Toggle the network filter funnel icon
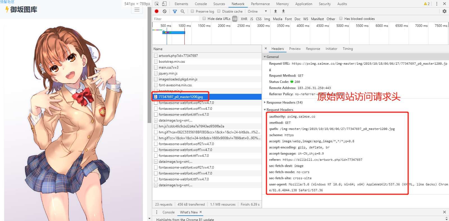Screen dimensions: 449x221 (175, 11)
